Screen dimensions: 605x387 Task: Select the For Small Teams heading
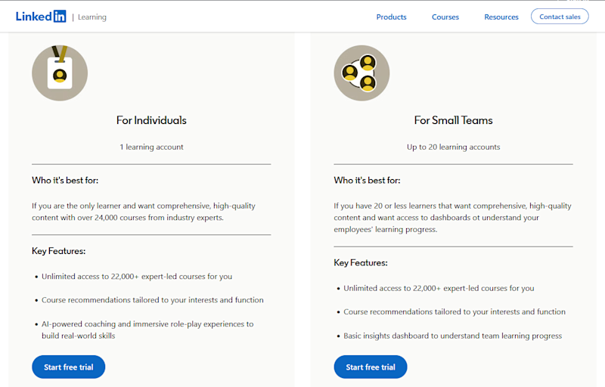pos(453,120)
